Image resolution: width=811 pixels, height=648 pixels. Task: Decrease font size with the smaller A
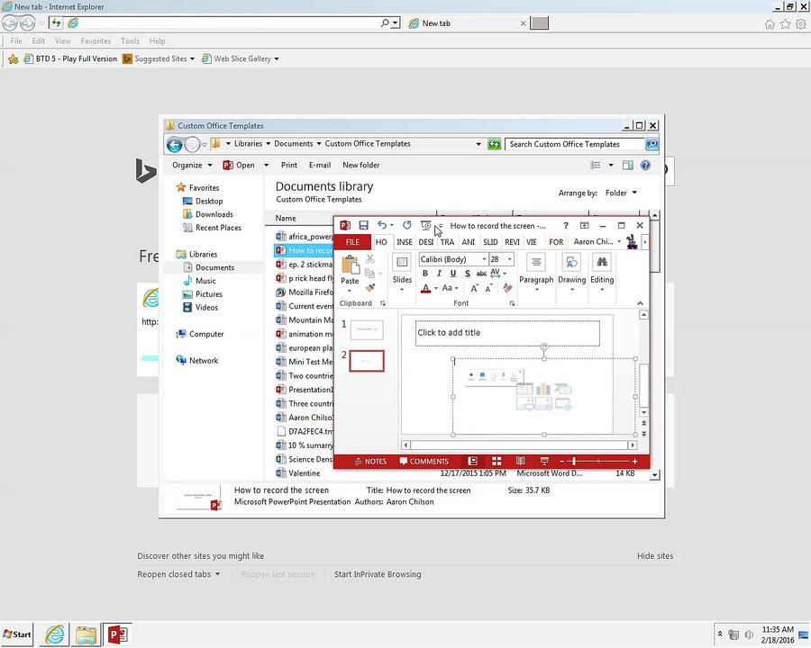488,288
